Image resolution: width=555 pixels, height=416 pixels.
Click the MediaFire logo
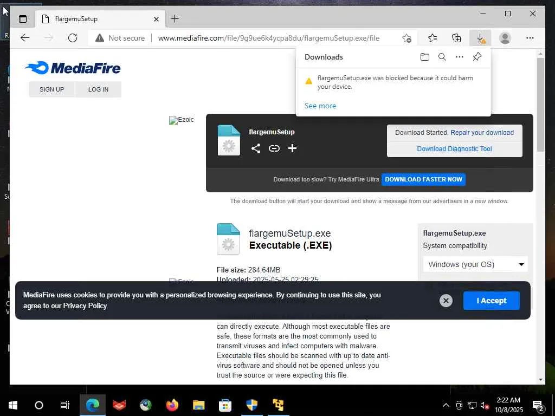pos(73,68)
